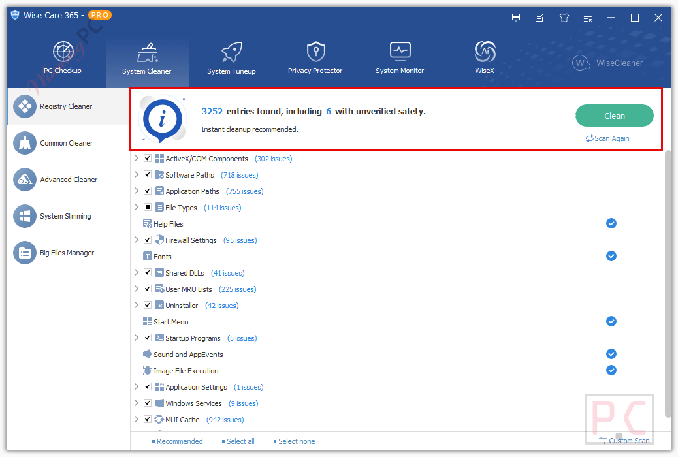Image resolution: width=678 pixels, height=457 pixels.
Task: Open the main menu list icon in title bar
Action: point(588,18)
